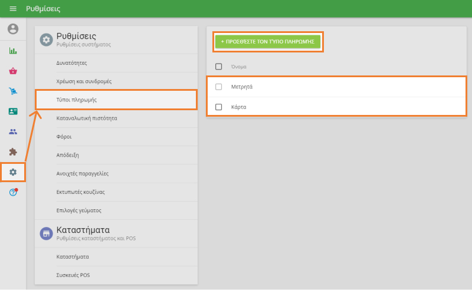Open the customers people icon
The width and height of the screenshot is (472, 290).
pyautogui.click(x=13, y=131)
